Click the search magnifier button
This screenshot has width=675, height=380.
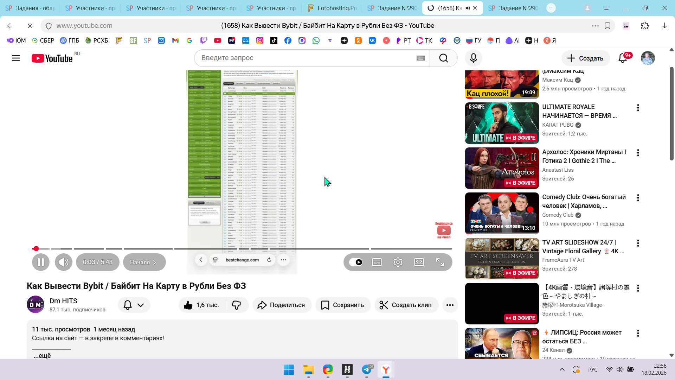[x=443, y=58]
